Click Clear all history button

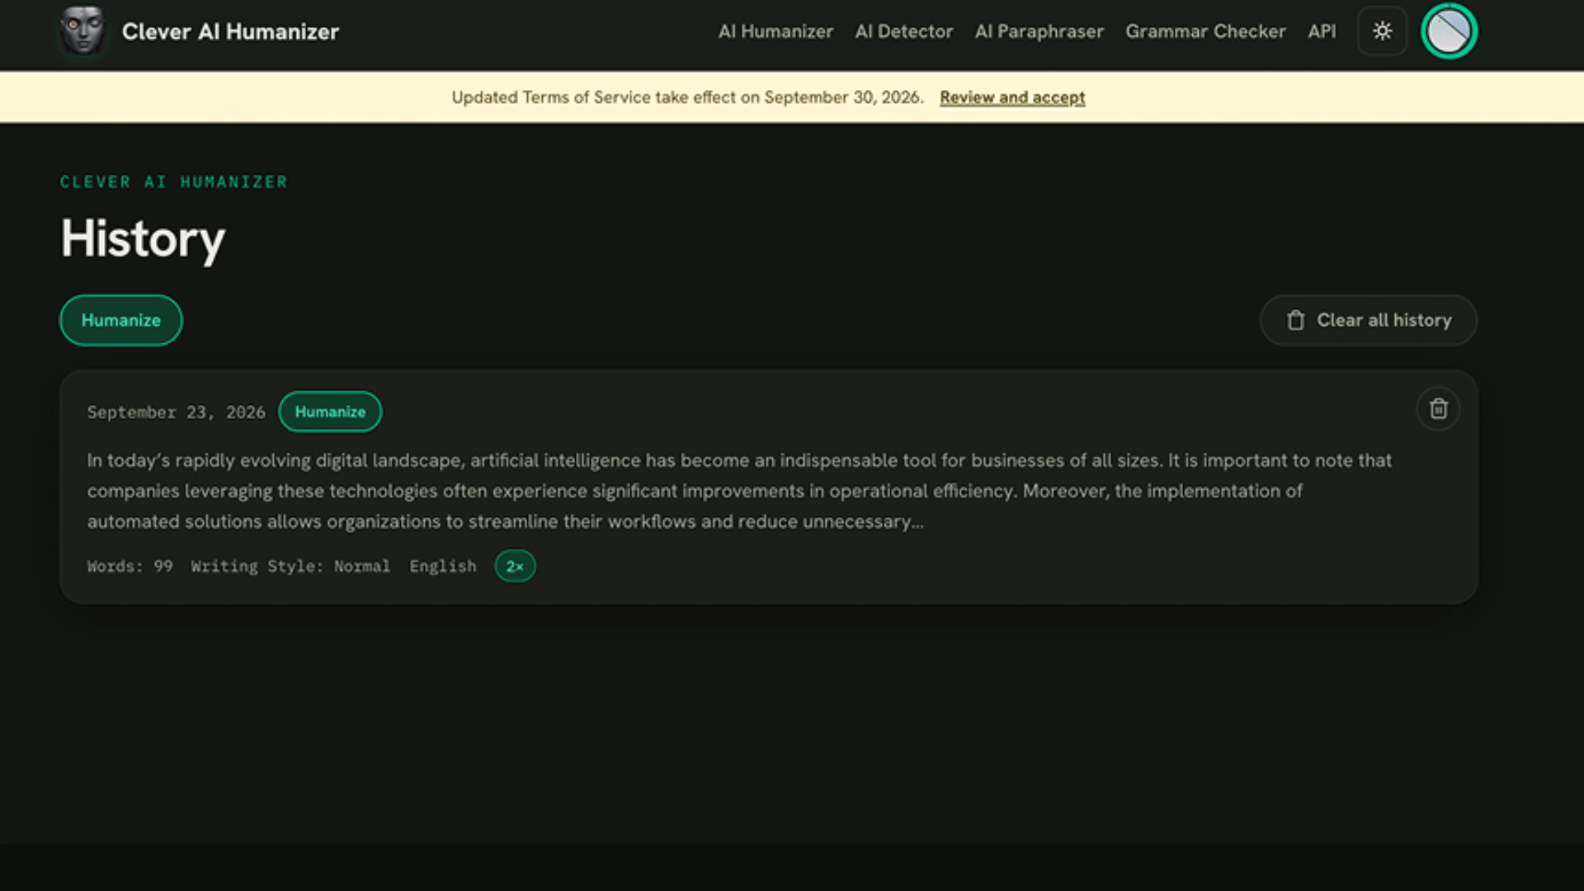point(1368,320)
